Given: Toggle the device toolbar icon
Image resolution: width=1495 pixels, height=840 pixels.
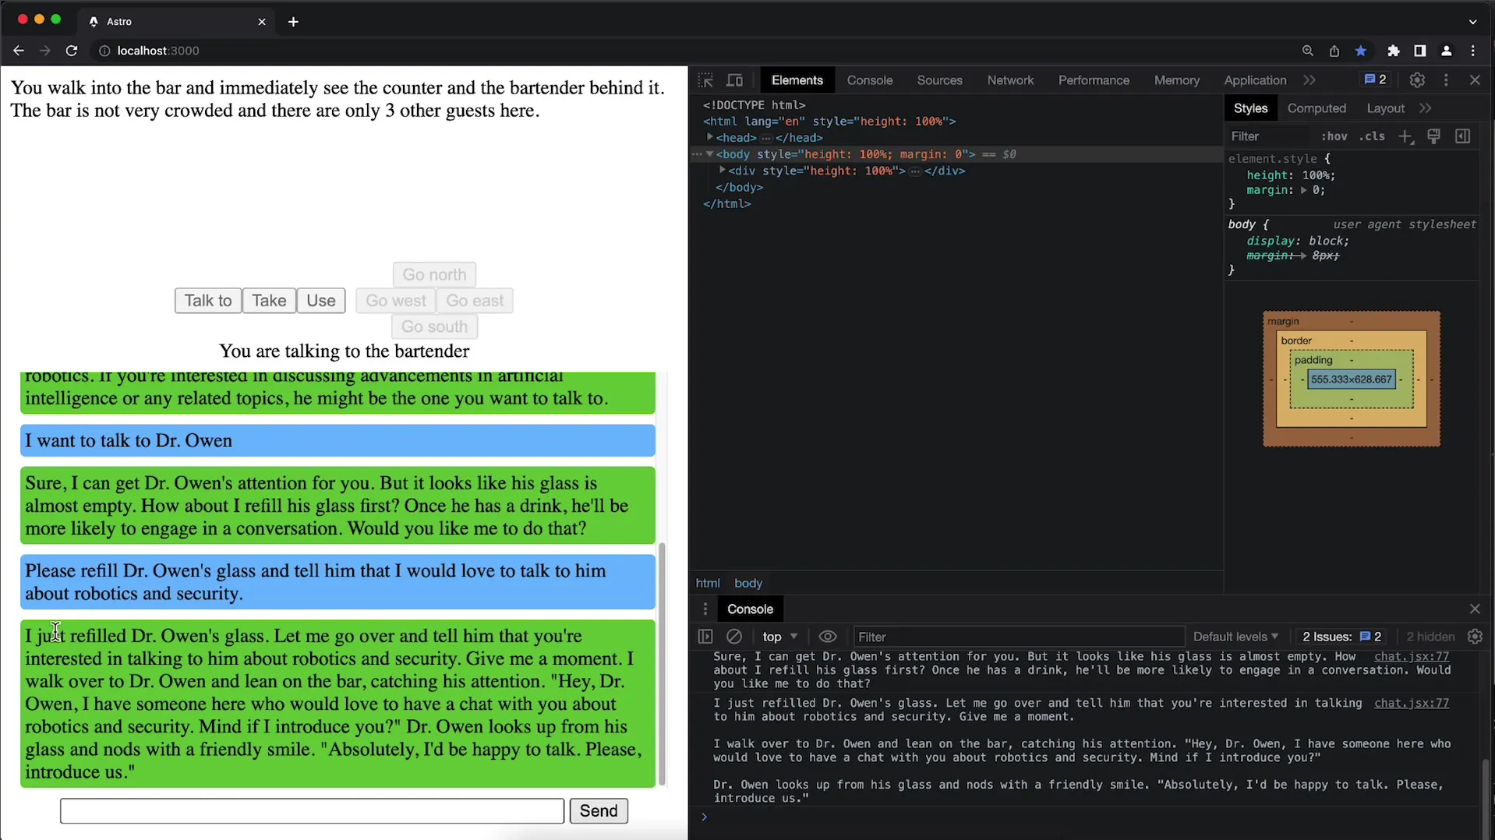Looking at the screenshot, I should coord(734,80).
